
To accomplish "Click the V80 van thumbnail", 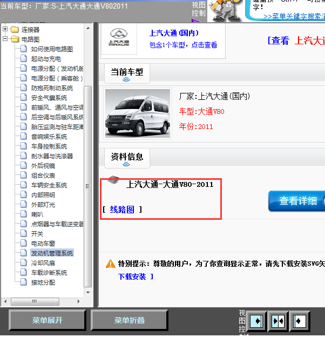I will pos(138,113).
